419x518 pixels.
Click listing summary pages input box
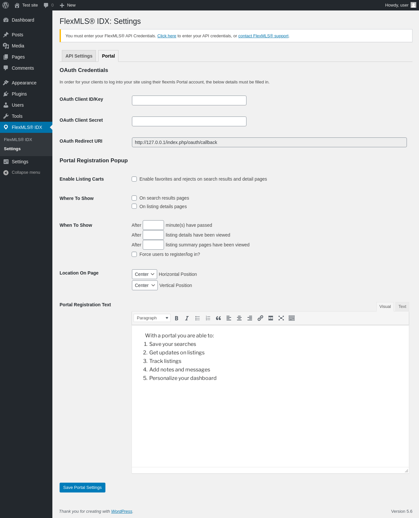point(153,245)
